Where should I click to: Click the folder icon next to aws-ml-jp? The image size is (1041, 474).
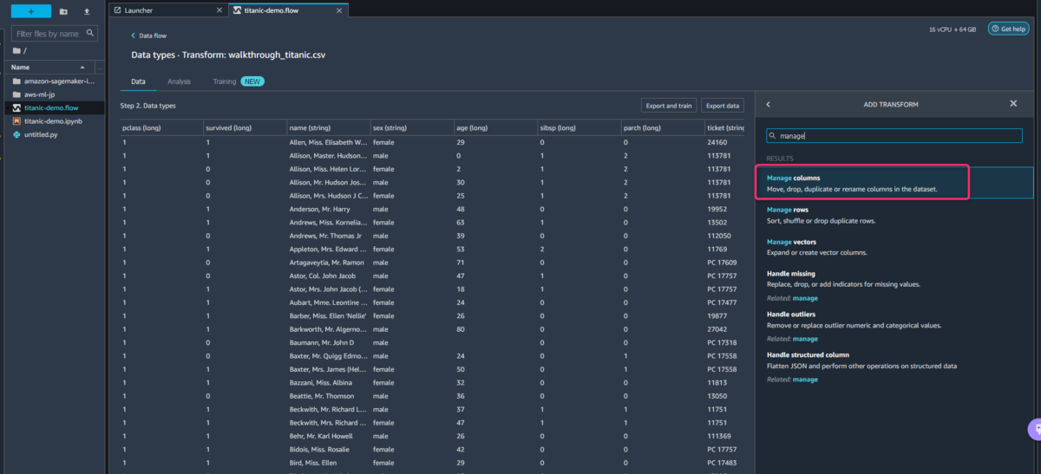click(16, 94)
